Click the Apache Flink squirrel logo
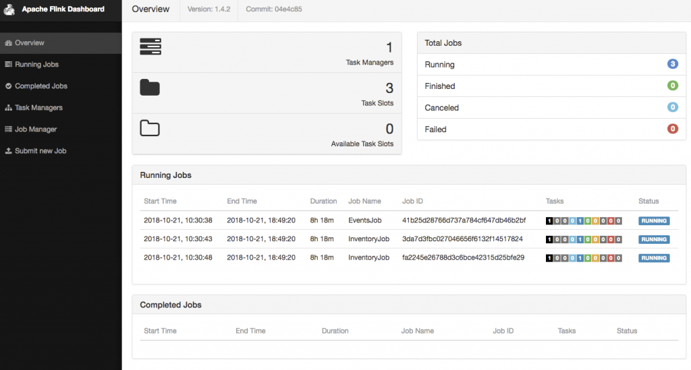Viewport: 691px width, 370px height. 9,9
